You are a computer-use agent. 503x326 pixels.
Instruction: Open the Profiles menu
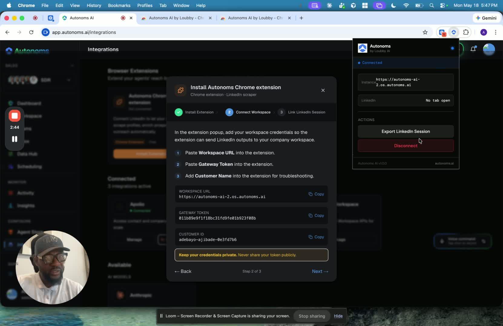point(145,5)
